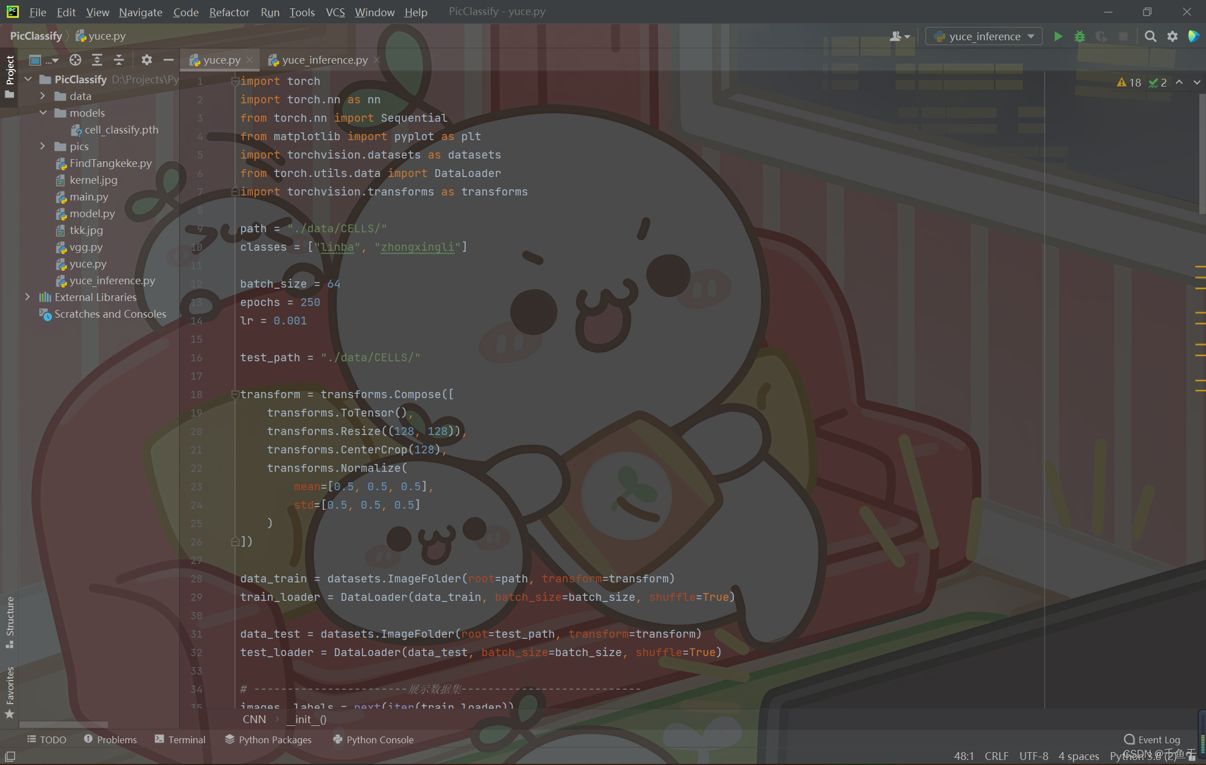The image size is (1206, 765).
Task: Open main.py from the Project tree
Action: 89,197
